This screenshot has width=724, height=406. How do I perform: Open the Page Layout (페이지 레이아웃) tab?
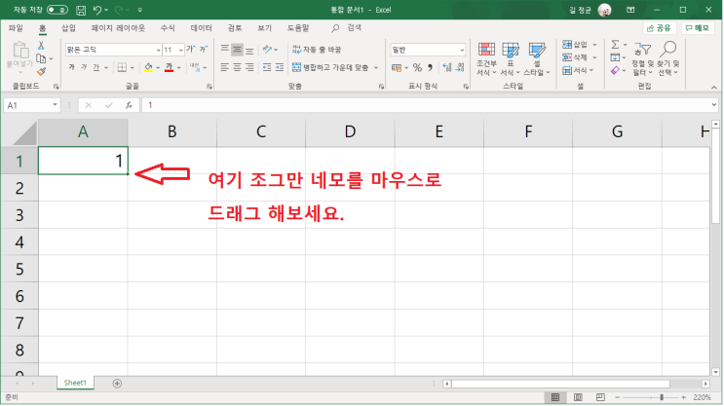118,28
